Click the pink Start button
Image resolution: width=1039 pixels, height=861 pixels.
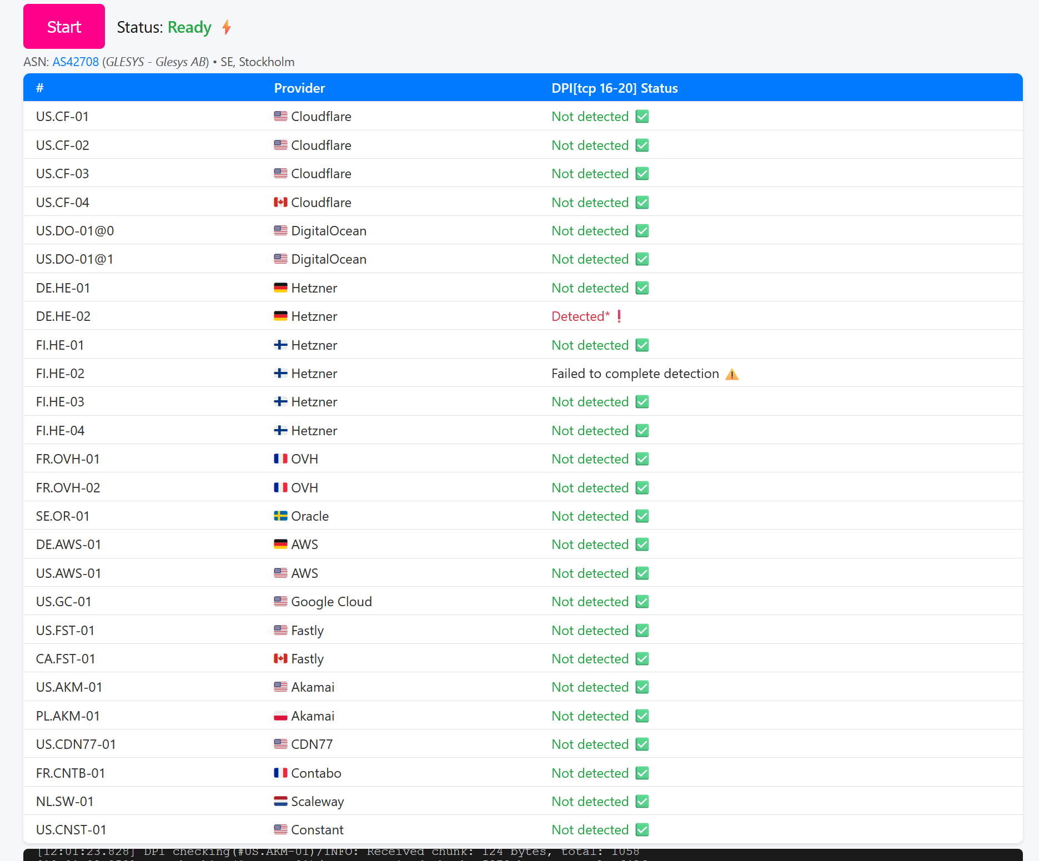coord(64,27)
